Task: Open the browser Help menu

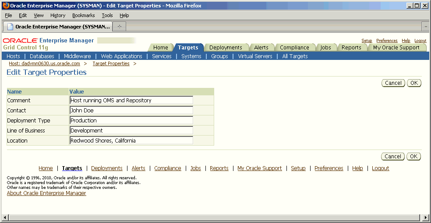Action: point(124,15)
